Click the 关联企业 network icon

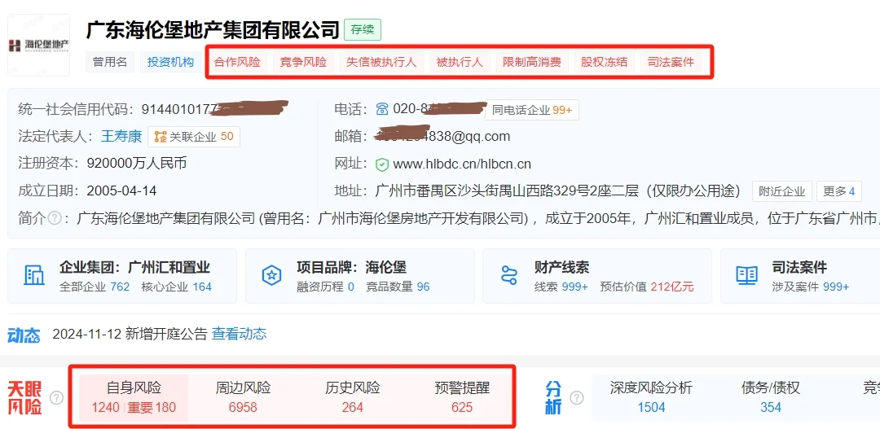(161, 137)
